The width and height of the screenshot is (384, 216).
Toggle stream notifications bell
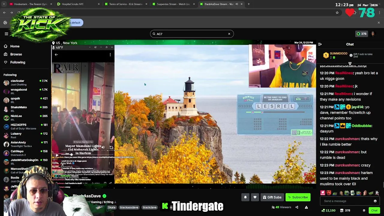click(245, 197)
